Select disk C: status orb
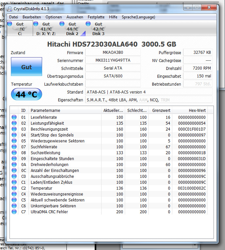 coord(9,24)
